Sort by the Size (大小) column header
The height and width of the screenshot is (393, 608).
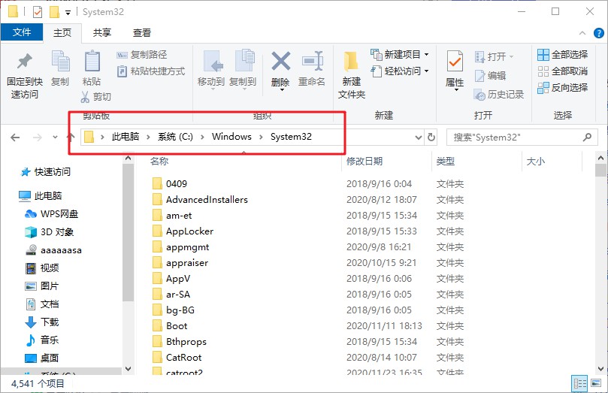tap(536, 162)
